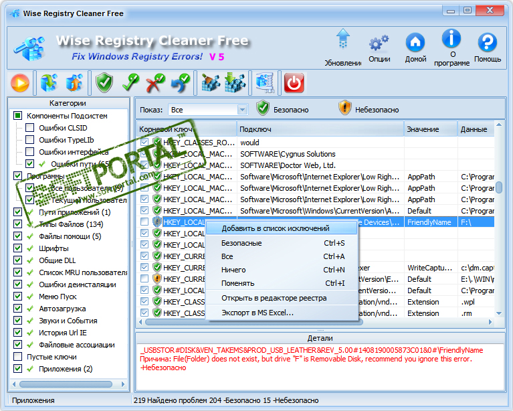Select Меню Пуск category
Screen dimensions: 513x411
58,297
